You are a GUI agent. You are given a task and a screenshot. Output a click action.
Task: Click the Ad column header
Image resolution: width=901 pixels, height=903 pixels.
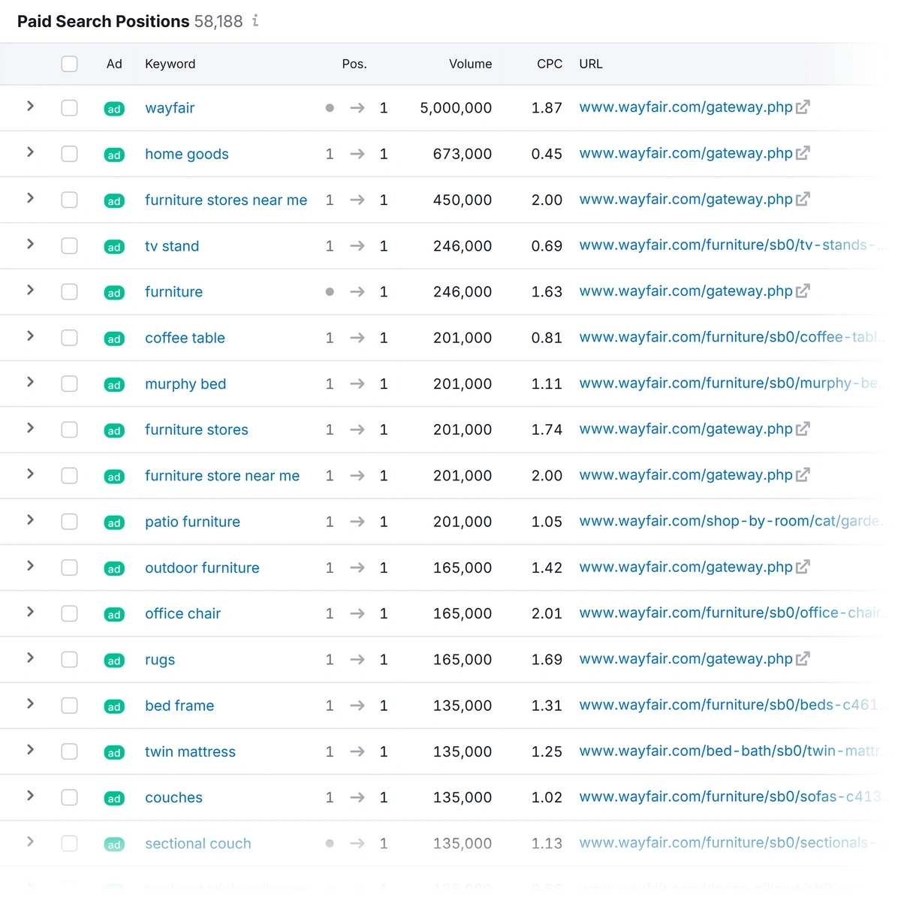[114, 64]
